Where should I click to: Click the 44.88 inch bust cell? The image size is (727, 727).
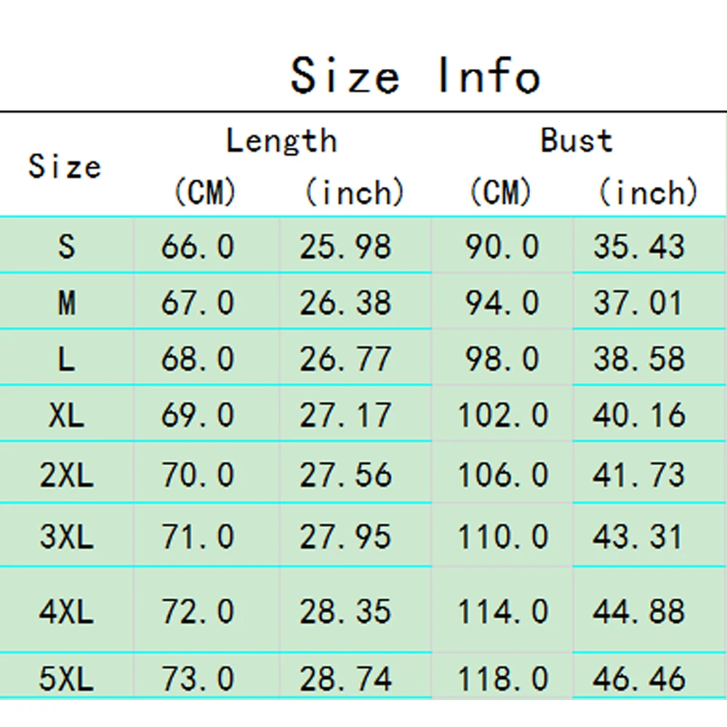pyautogui.click(x=639, y=612)
